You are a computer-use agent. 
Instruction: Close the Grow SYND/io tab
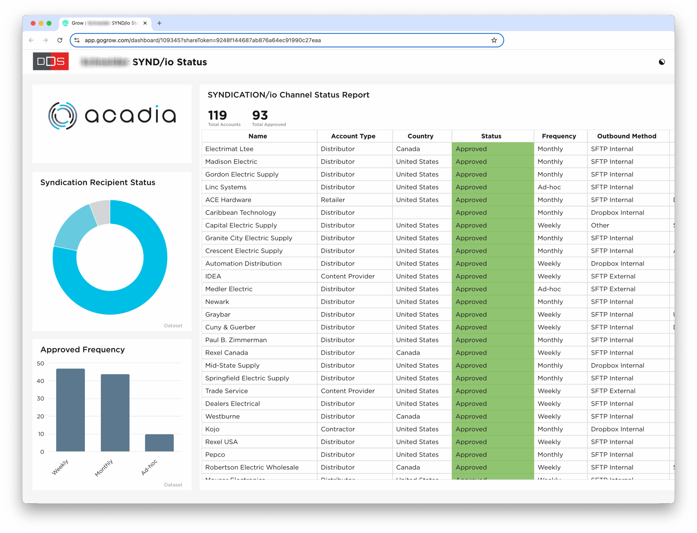point(145,23)
